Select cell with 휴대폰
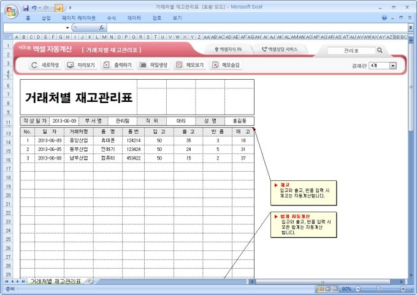This screenshot has width=417, height=295. [x=108, y=140]
